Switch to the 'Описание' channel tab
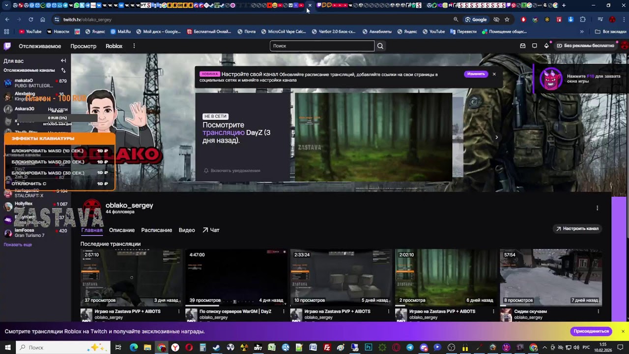This screenshot has width=629, height=354. 122,230
